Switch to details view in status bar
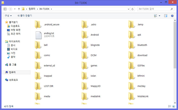Viewport: 178px width, 110px height. pyautogui.click(x=170, y=106)
